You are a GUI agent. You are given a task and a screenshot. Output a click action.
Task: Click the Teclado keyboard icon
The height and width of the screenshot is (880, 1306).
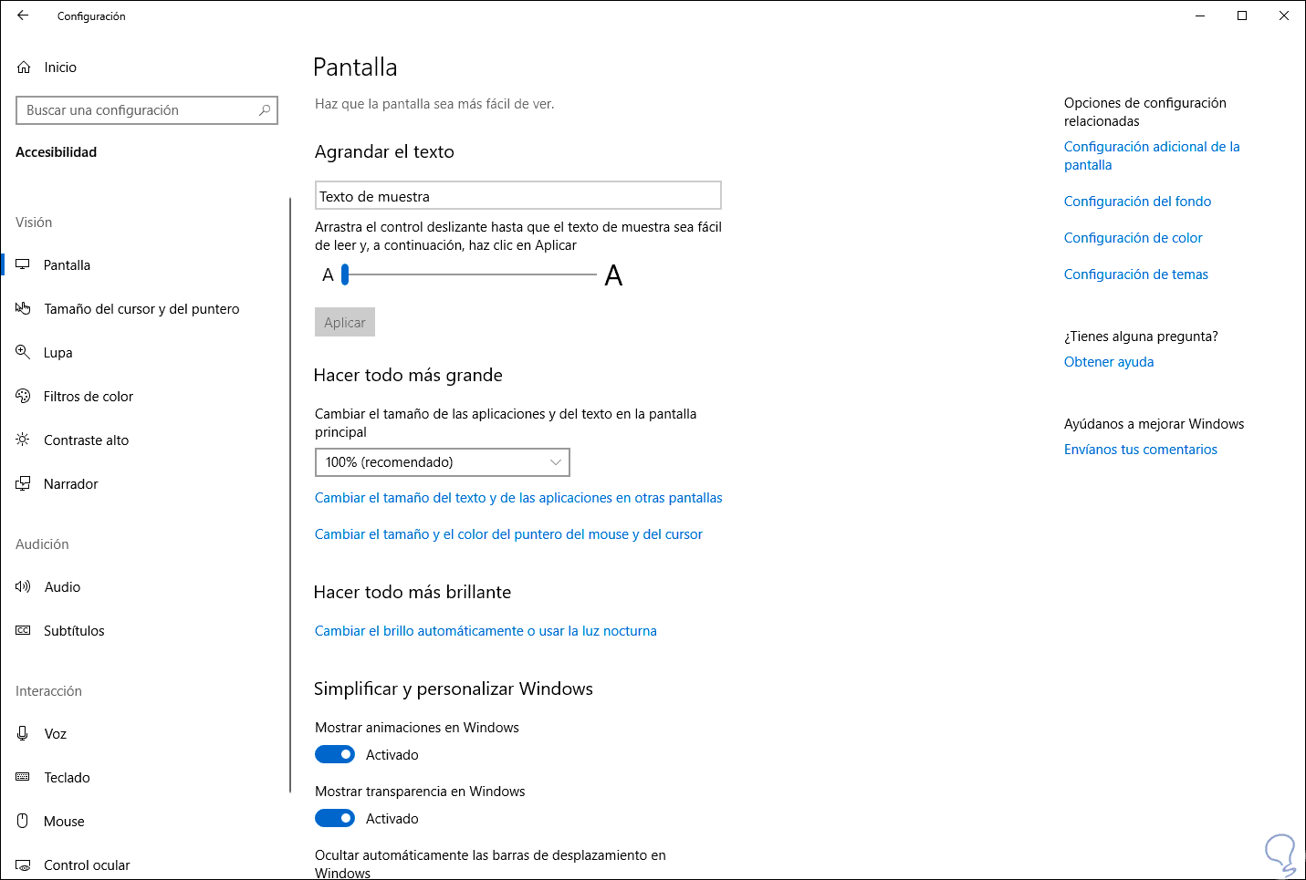23,777
